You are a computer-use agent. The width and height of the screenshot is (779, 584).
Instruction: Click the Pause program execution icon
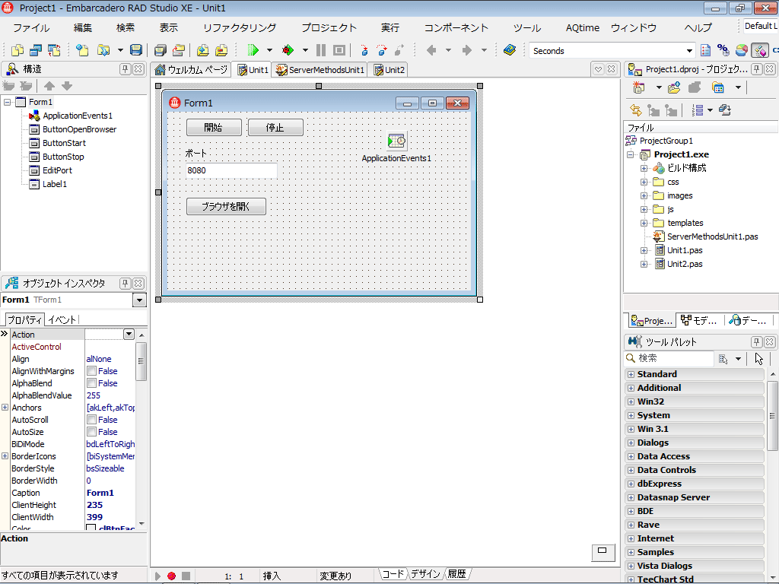(x=321, y=50)
